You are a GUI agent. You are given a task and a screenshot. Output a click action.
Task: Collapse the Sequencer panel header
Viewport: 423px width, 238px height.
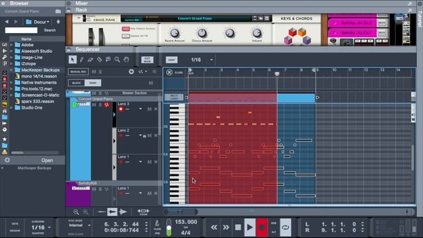click(x=69, y=50)
